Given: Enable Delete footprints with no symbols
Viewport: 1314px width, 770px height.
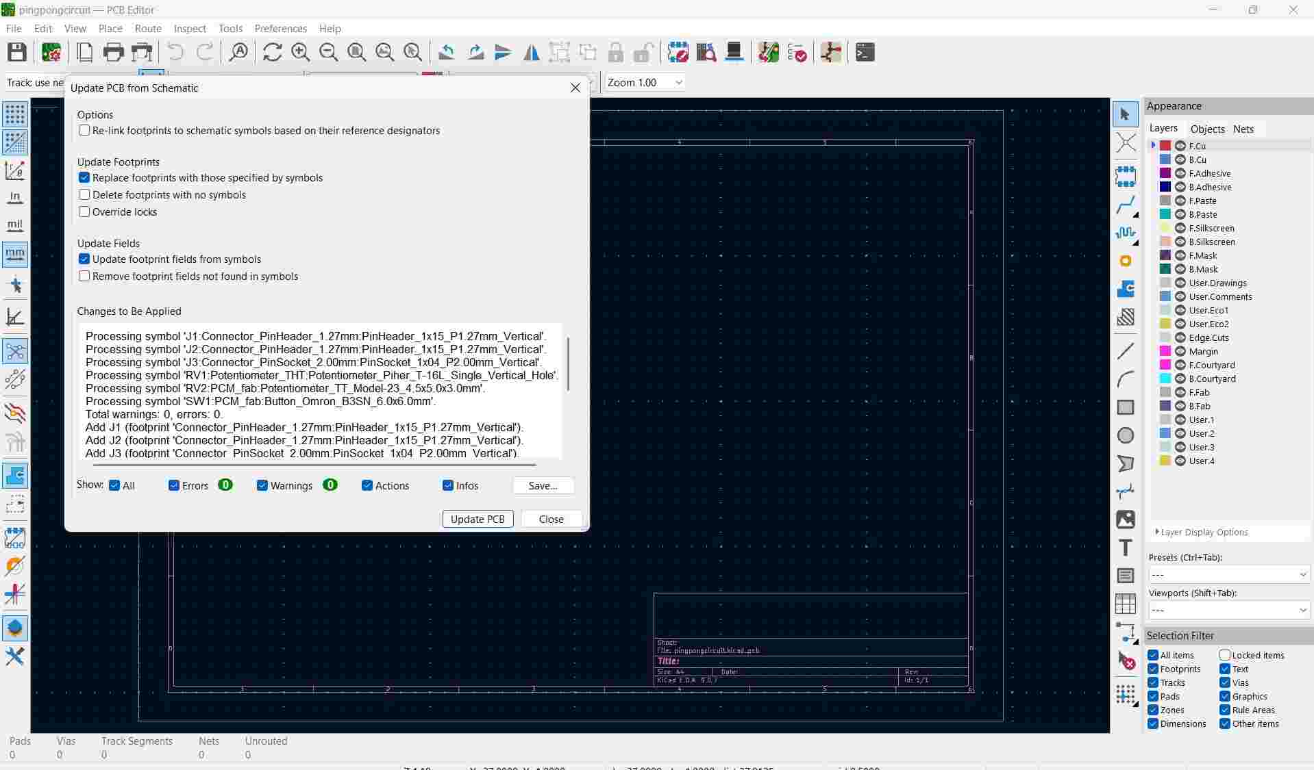Looking at the screenshot, I should [84, 194].
